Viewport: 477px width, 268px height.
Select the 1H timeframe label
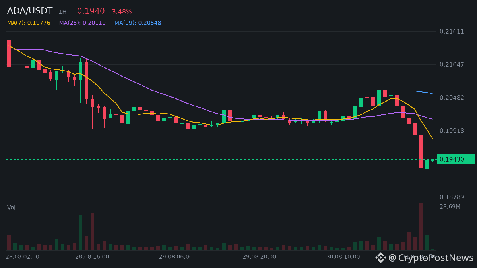[62, 12]
